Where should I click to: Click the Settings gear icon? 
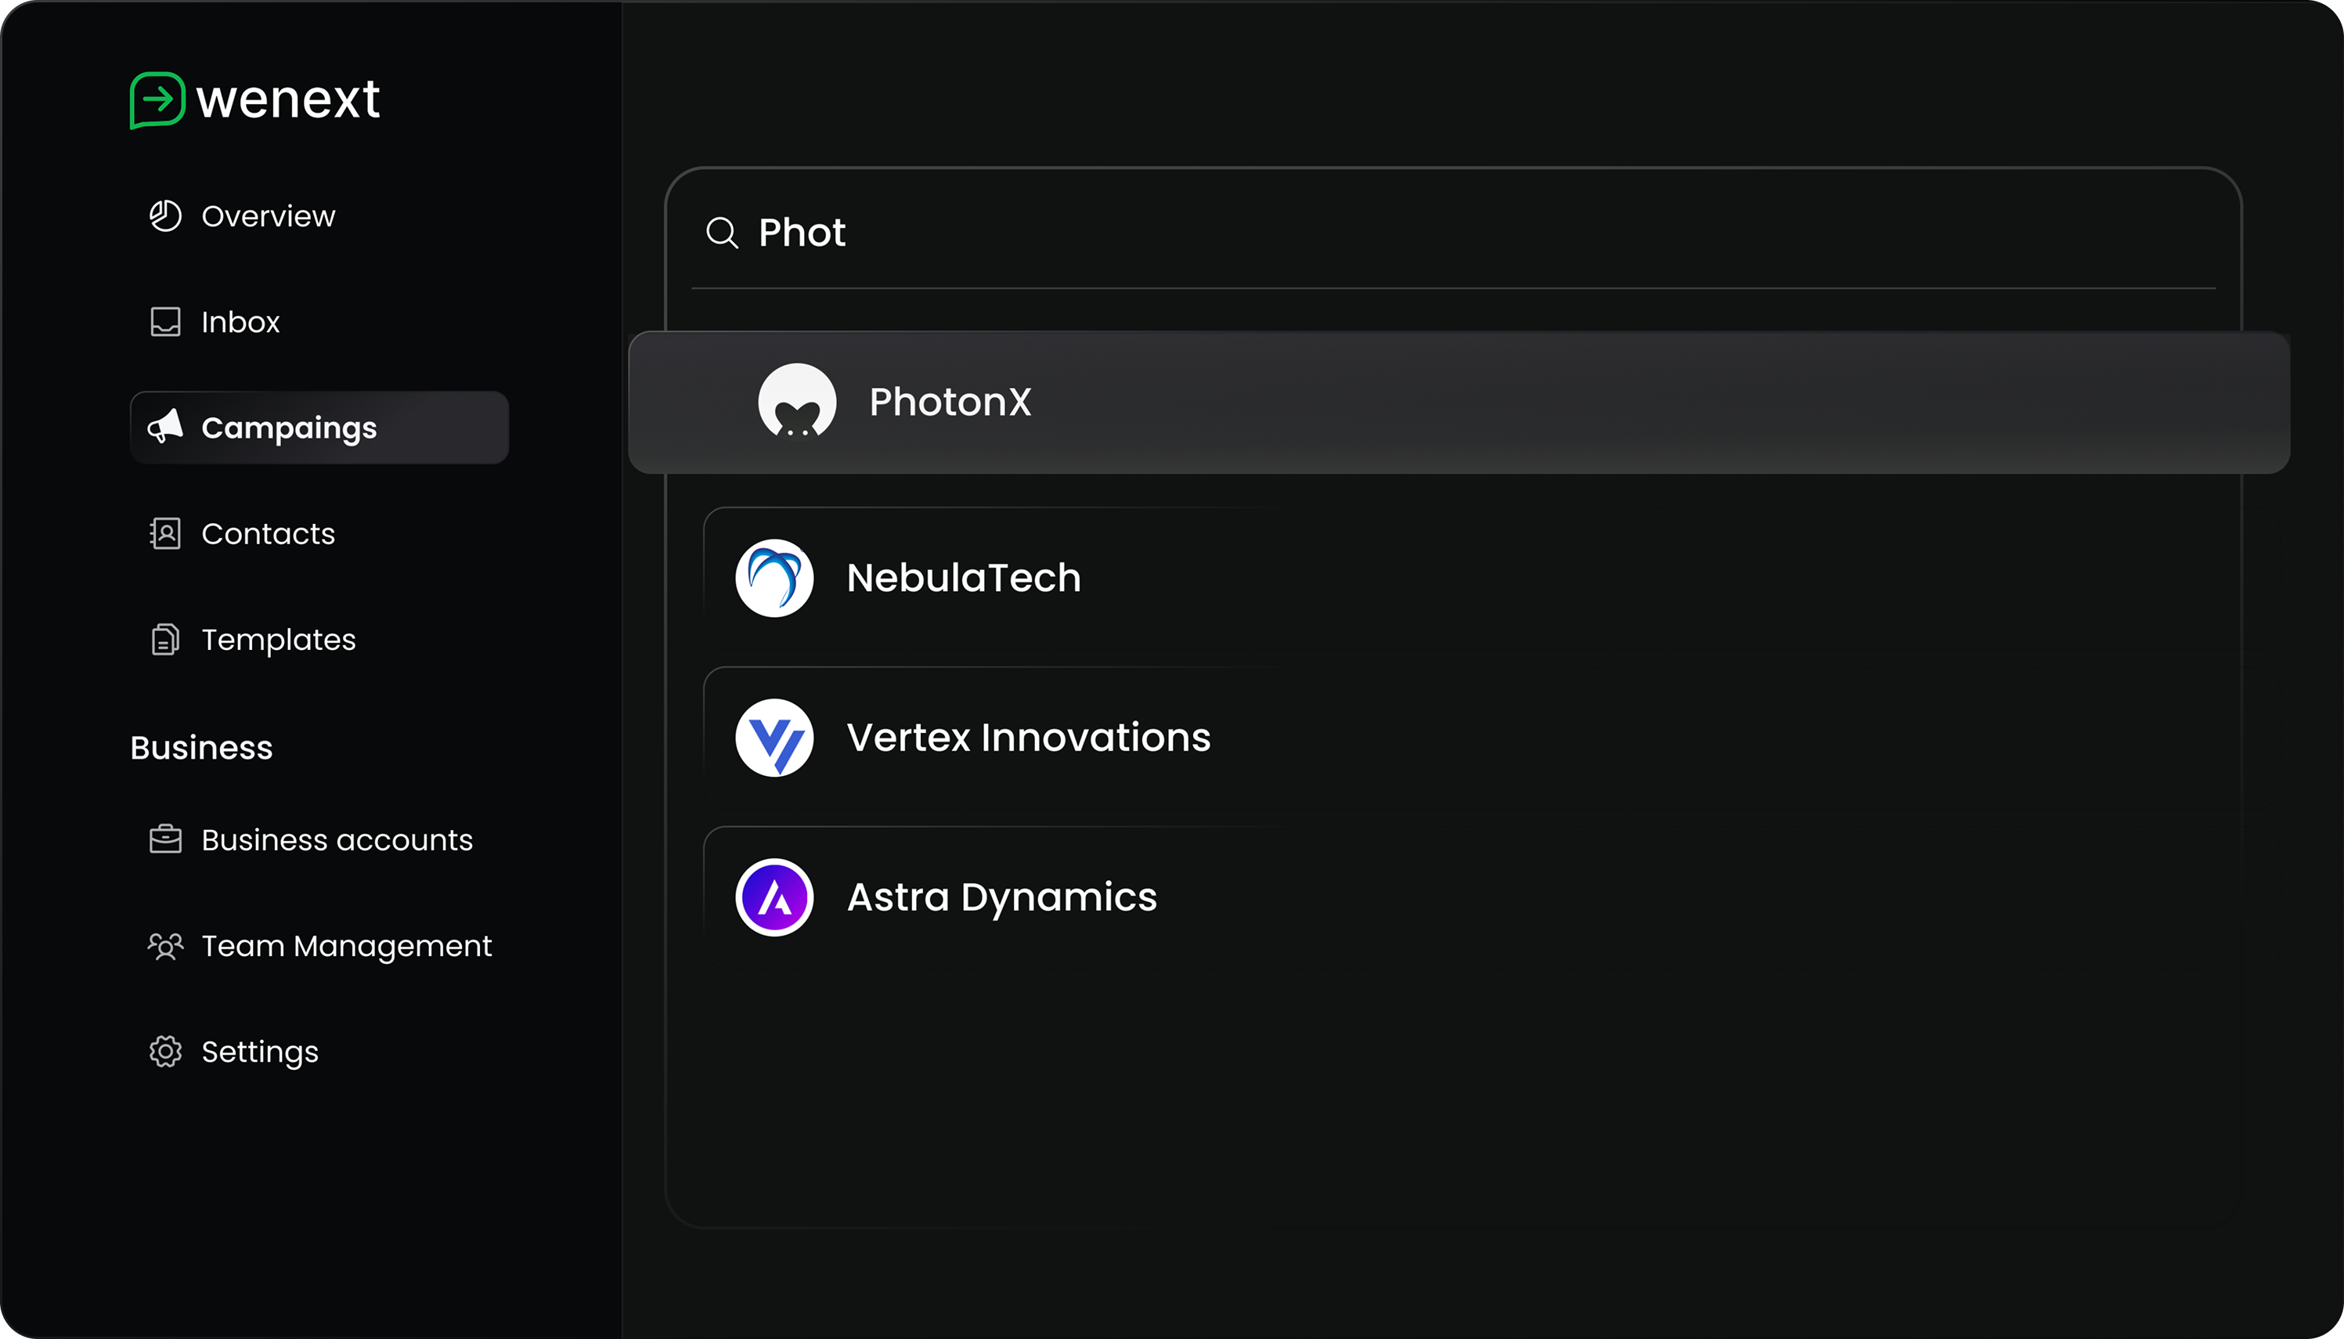165,1051
